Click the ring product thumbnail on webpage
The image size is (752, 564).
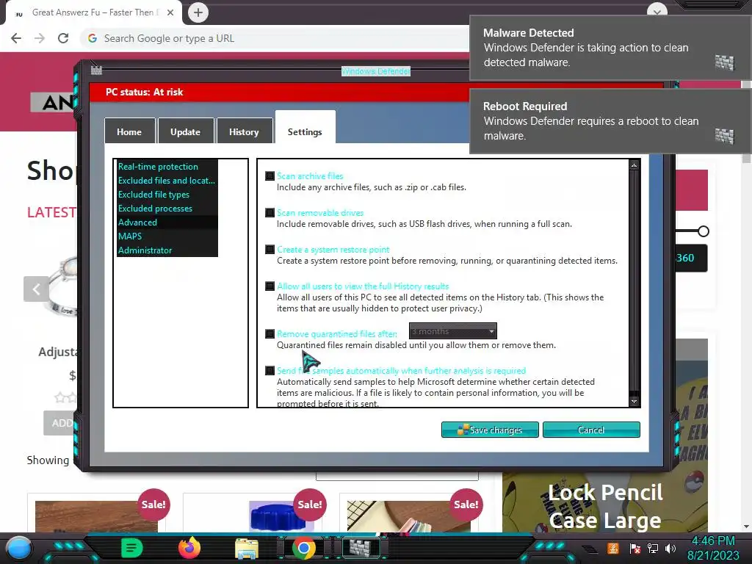point(63,288)
